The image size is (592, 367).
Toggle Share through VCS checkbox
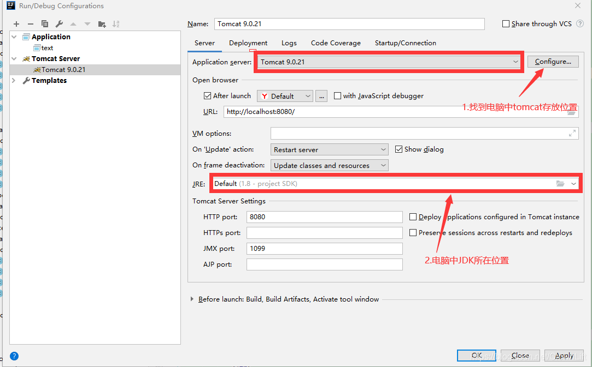(506, 24)
